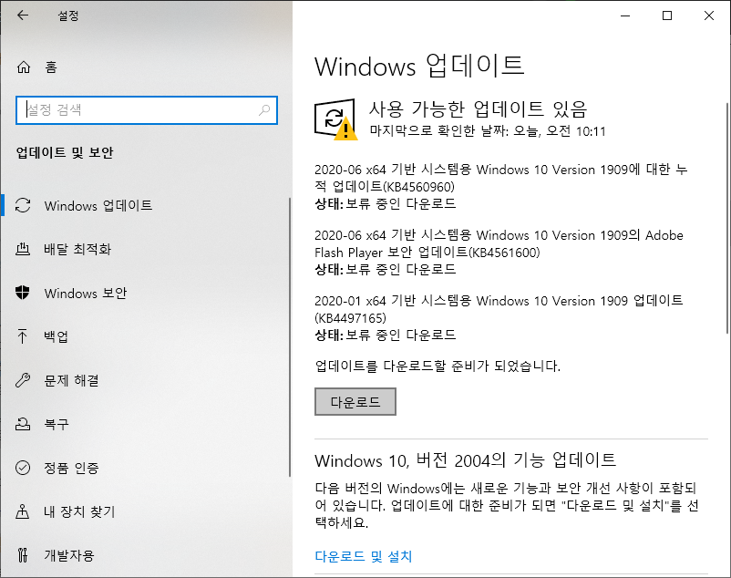731x578 pixels.
Task: Click the KB4560960 cumulative update text
Action: coord(501,178)
